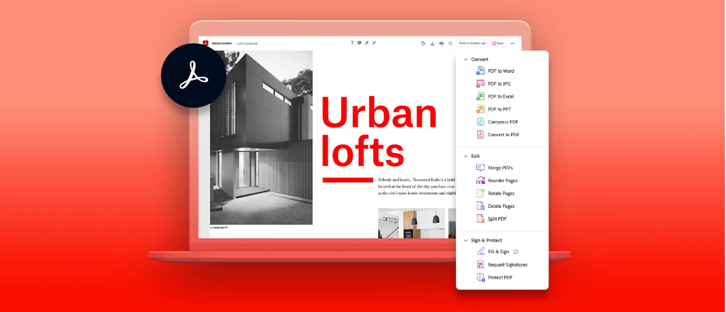The height and width of the screenshot is (312, 726).
Task: Click the Open in desktop app button
Action: pos(472,43)
